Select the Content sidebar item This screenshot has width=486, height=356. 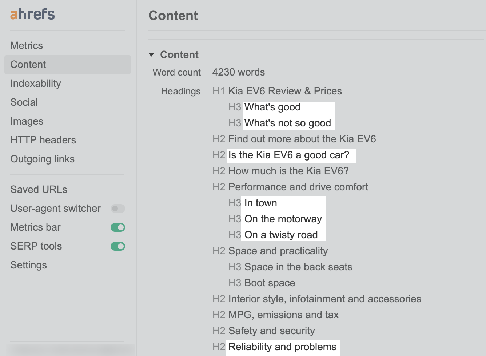coord(28,65)
